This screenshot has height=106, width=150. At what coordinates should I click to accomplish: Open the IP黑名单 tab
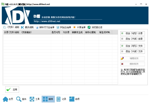point(79,27)
